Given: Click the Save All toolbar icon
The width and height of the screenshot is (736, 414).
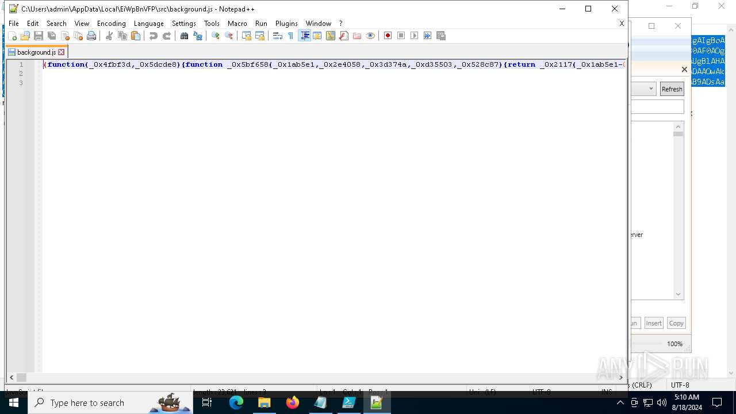Looking at the screenshot, I should [52, 36].
